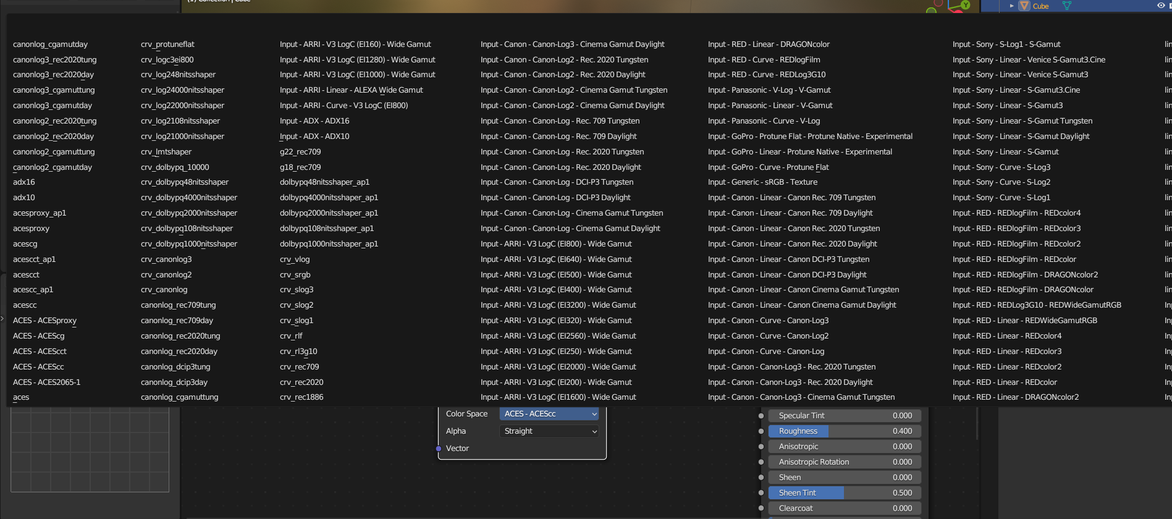
Task: Click the Anisotropic Rotation value field
Action: [x=845, y=462]
